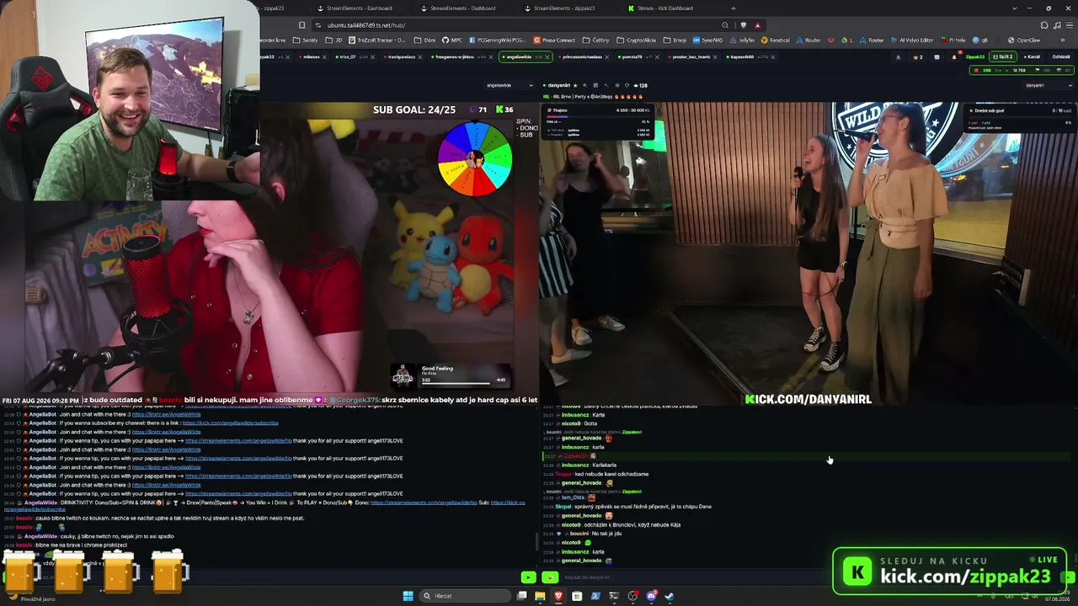
Task: Bookmark this page using the bookmark icon
Action: [302, 25]
